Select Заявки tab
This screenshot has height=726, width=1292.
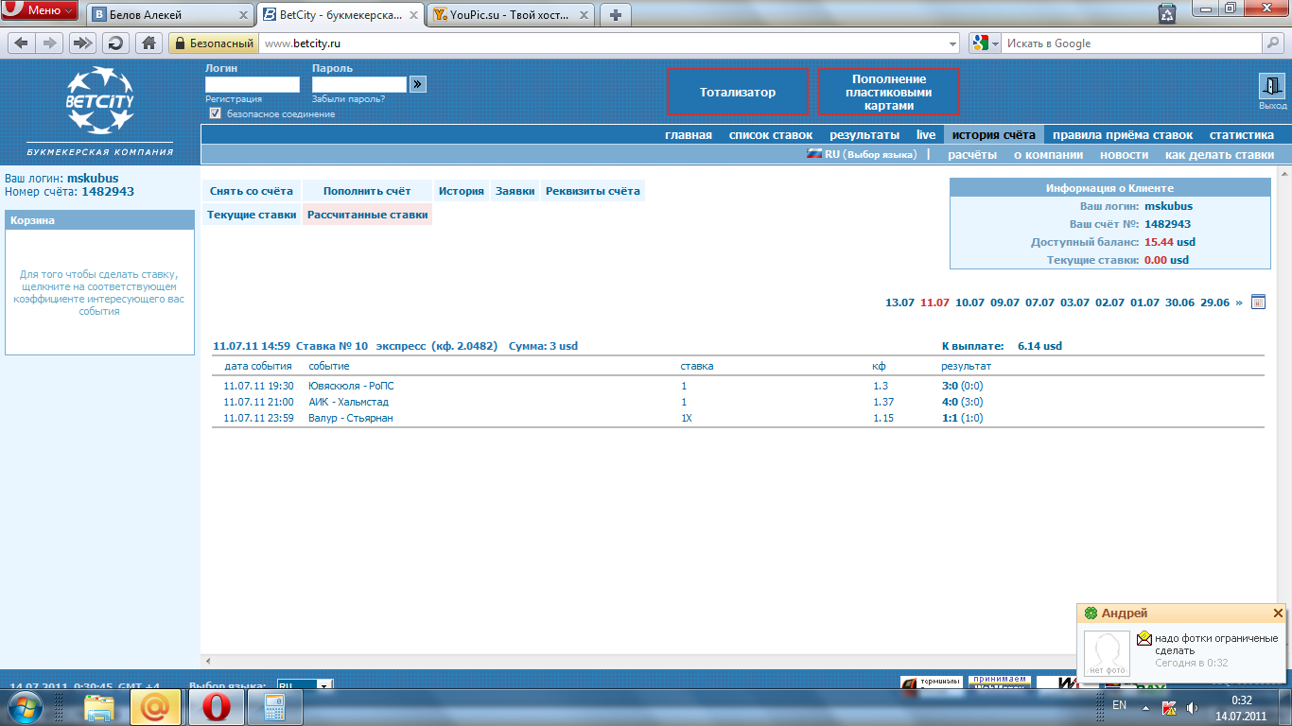tap(515, 191)
